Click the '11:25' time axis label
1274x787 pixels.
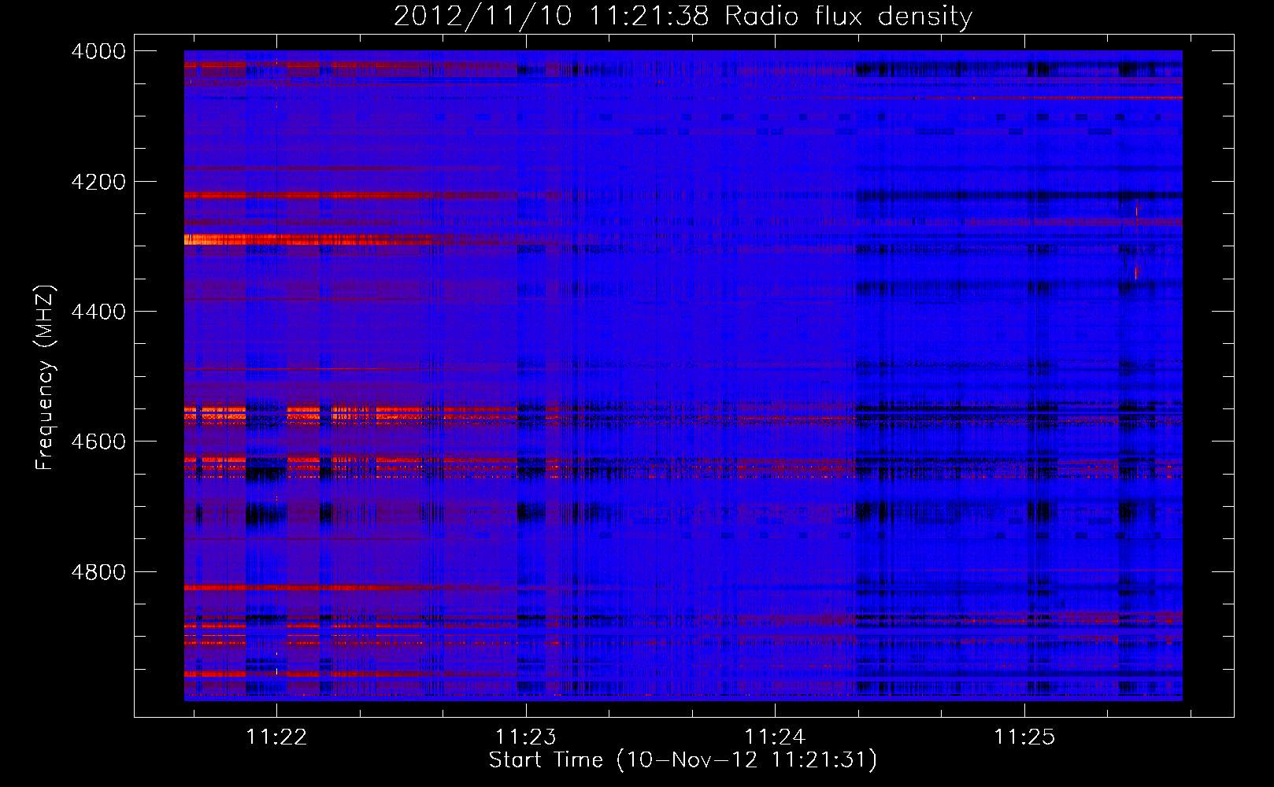click(x=1024, y=737)
